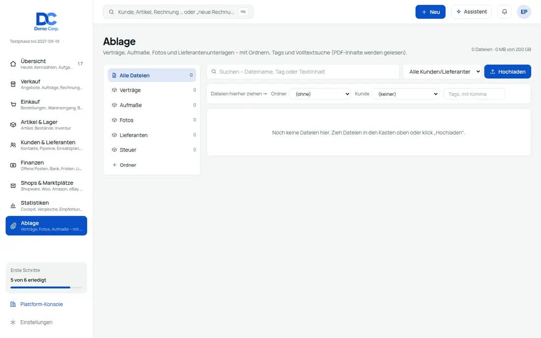Focus the Tags, mit Komma field

(x=475, y=94)
